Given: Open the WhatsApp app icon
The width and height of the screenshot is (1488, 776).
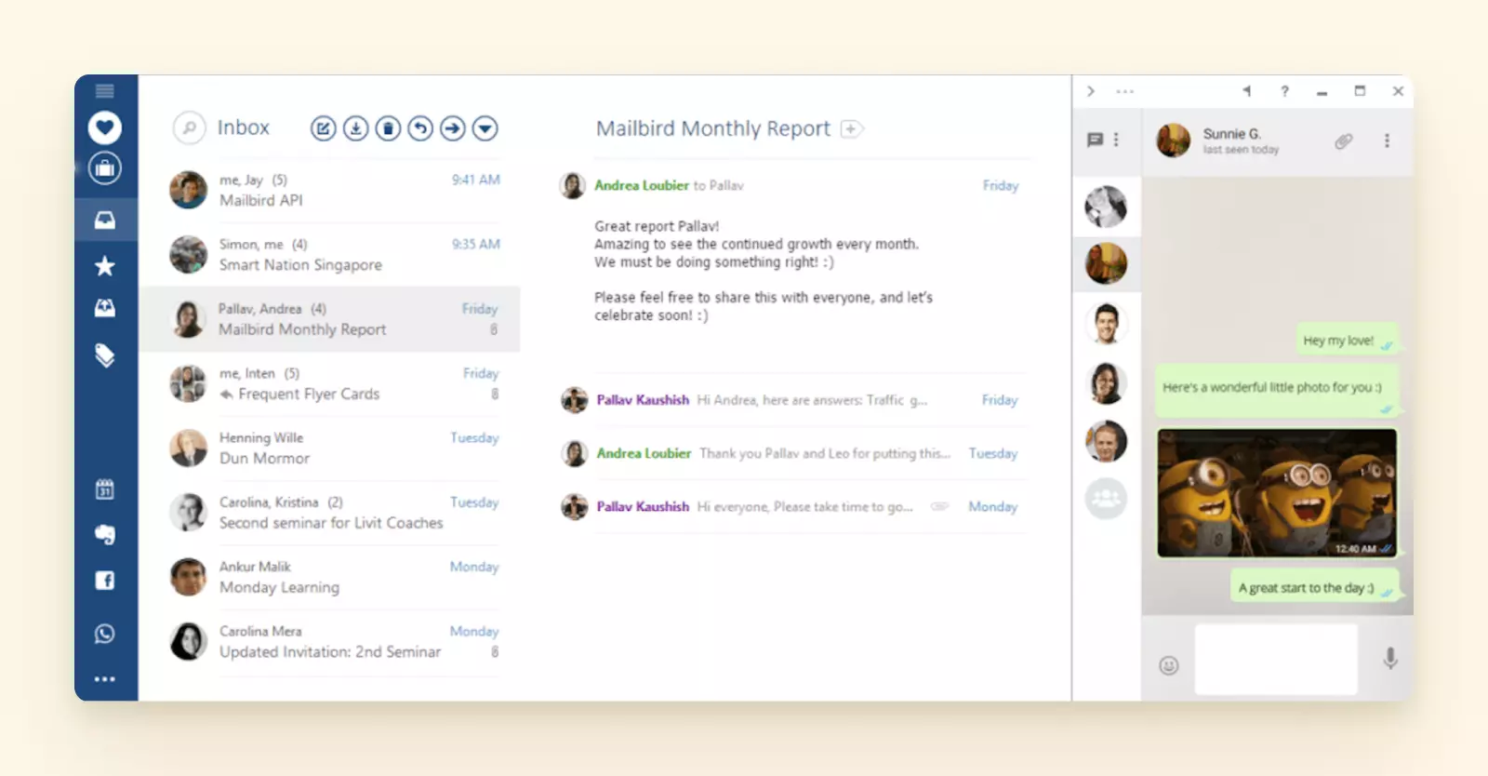Looking at the screenshot, I should pos(105,634).
